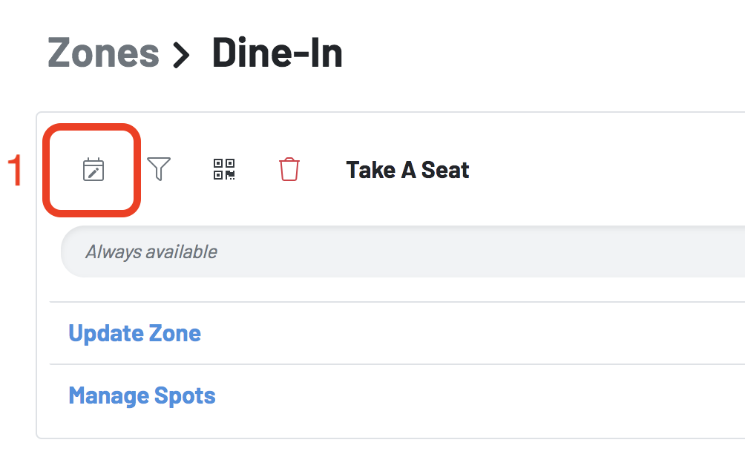
Task: Click the separator line above Update Zone
Action: pos(397,302)
